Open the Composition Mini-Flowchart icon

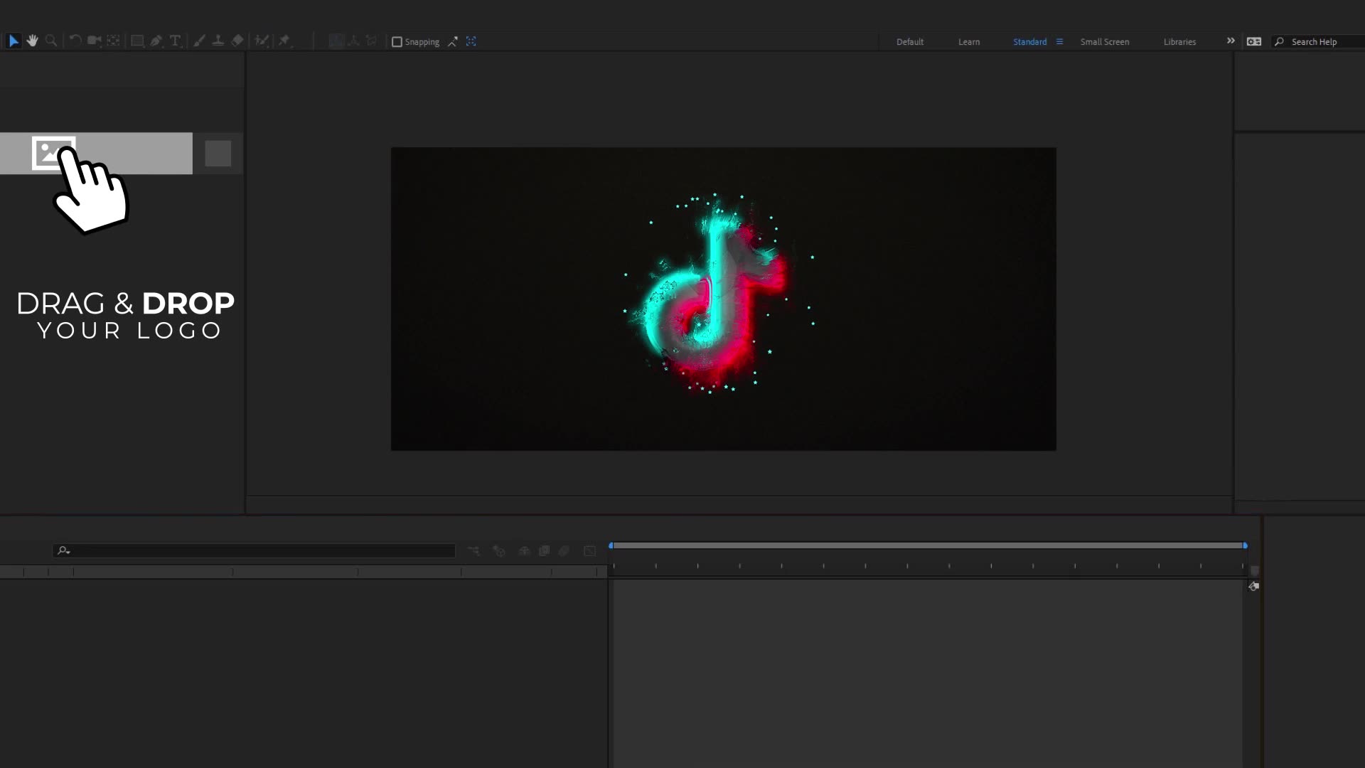click(x=474, y=551)
